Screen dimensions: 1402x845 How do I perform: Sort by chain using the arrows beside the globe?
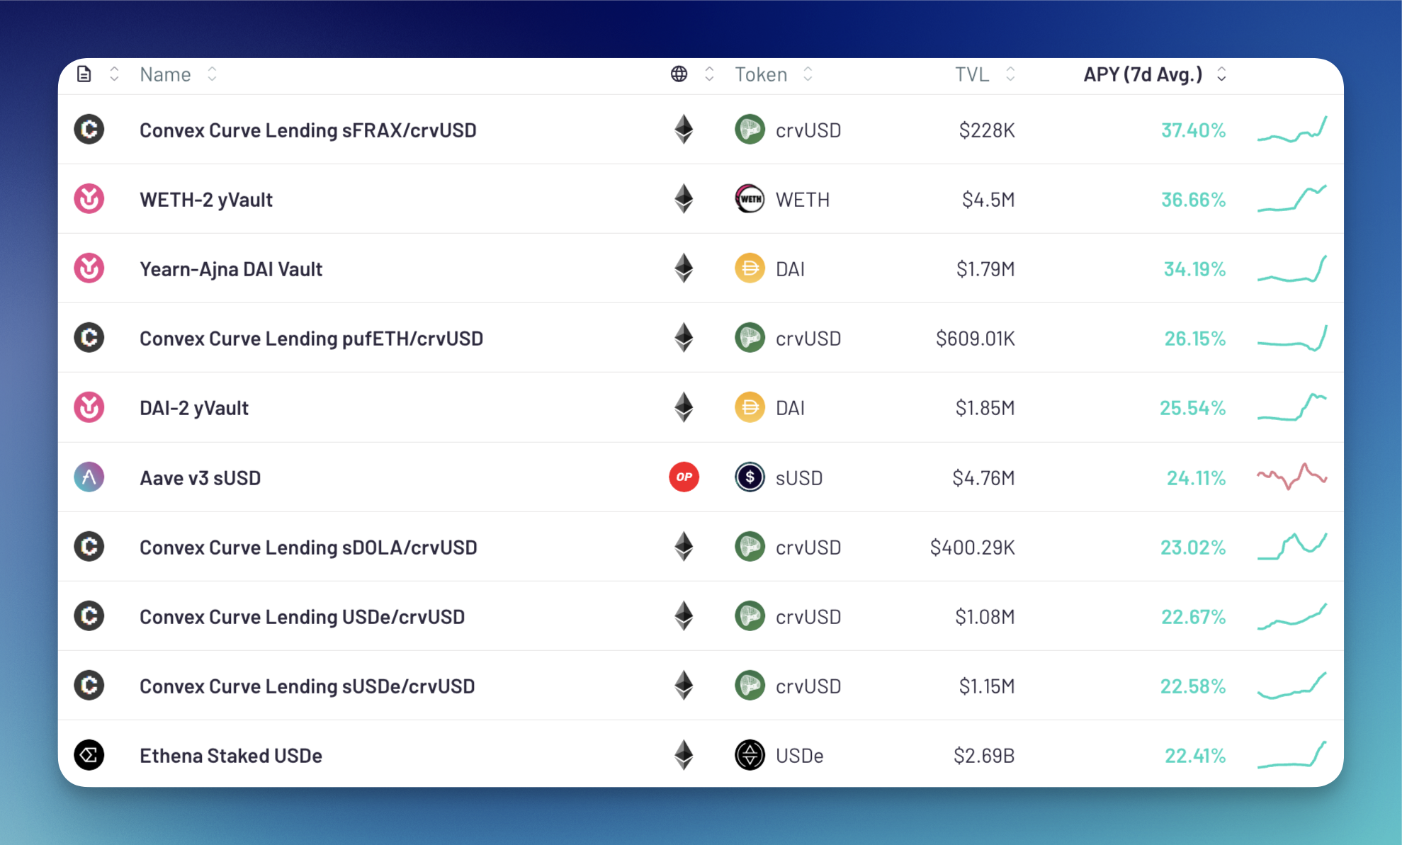[x=709, y=74]
